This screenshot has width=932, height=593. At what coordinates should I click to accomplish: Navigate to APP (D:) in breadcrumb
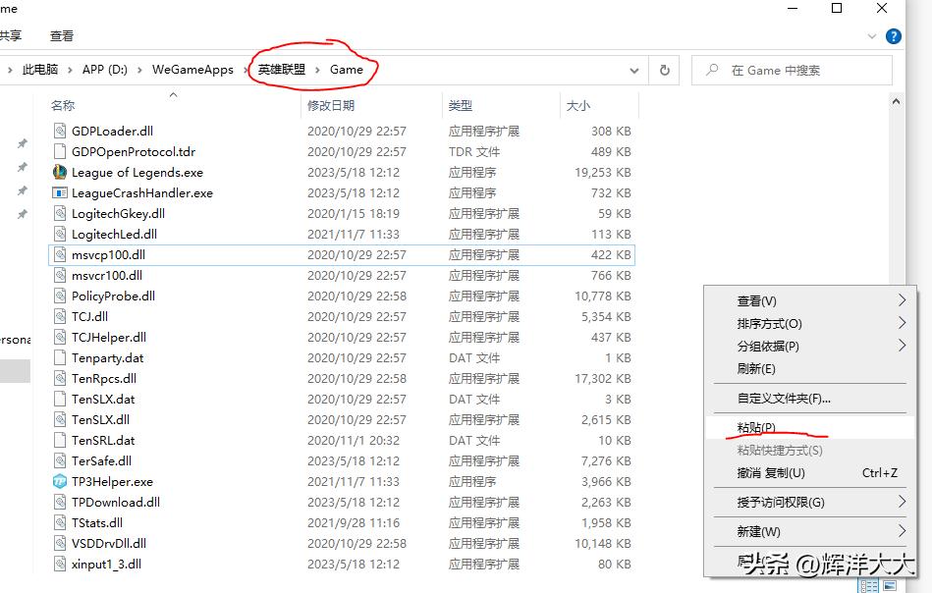pos(105,70)
